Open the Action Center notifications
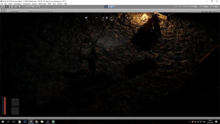Image resolution: width=220 pixels, height=124 pixels. coord(216,122)
